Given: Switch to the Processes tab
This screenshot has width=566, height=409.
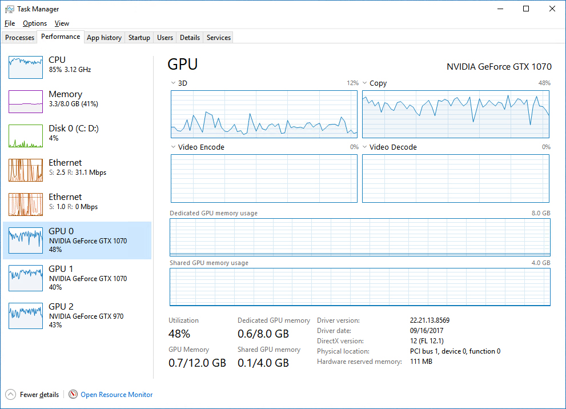Looking at the screenshot, I should [x=19, y=38].
